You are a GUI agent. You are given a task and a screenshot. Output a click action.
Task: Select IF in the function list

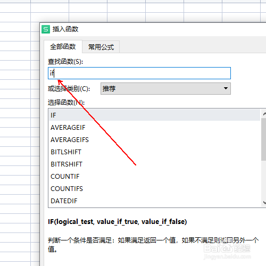[x=154, y=115]
